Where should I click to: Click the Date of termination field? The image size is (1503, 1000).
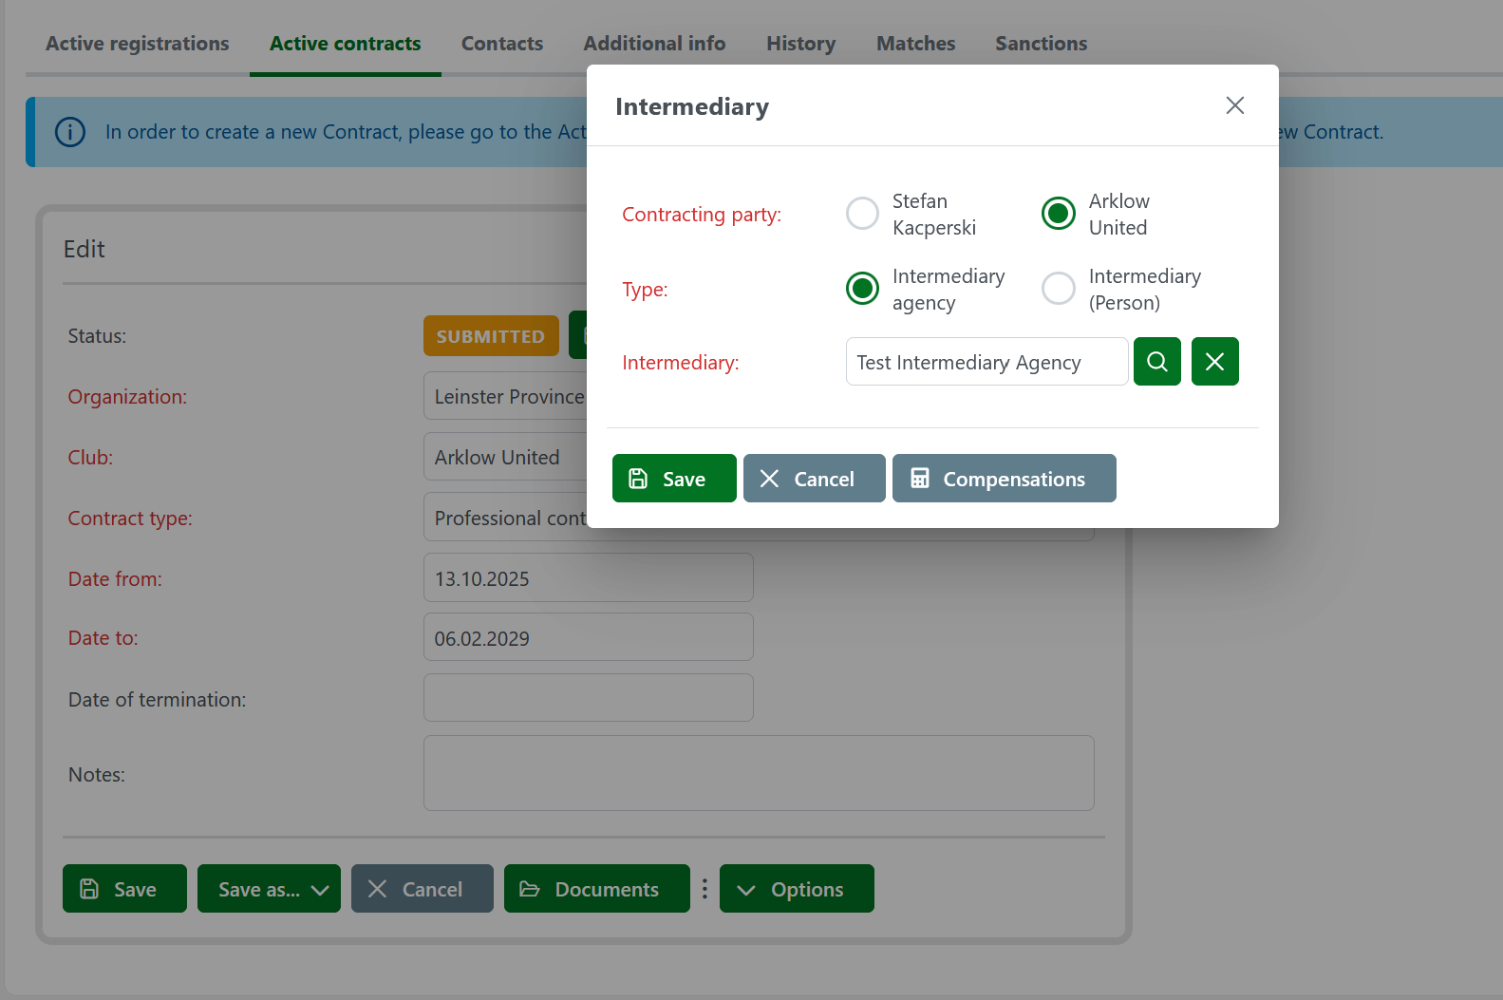click(588, 698)
